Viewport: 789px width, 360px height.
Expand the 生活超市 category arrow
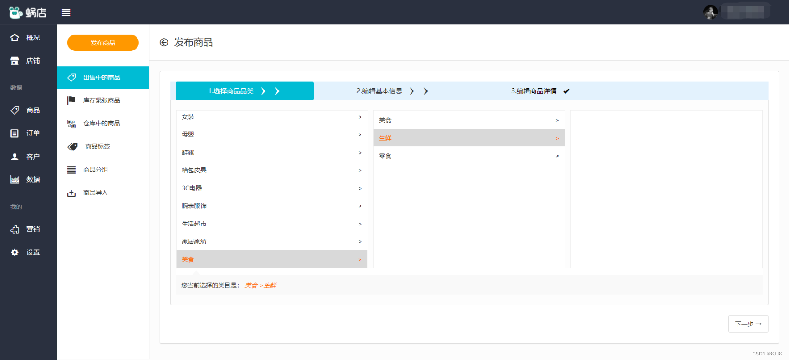click(360, 224)
